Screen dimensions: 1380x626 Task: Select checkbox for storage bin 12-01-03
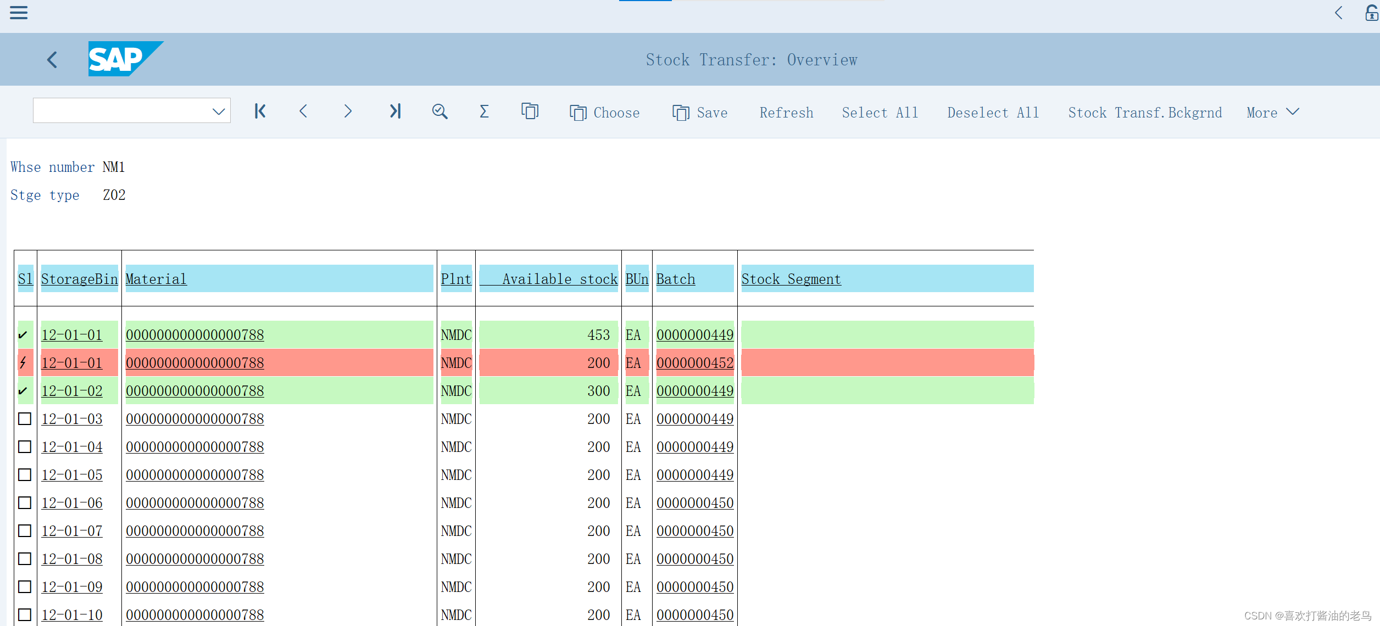coord(25,418)
